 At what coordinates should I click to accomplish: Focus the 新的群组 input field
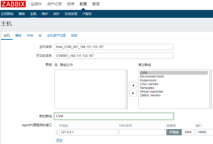(x=114, y=116)
